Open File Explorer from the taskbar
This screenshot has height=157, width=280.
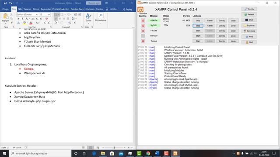103,153
